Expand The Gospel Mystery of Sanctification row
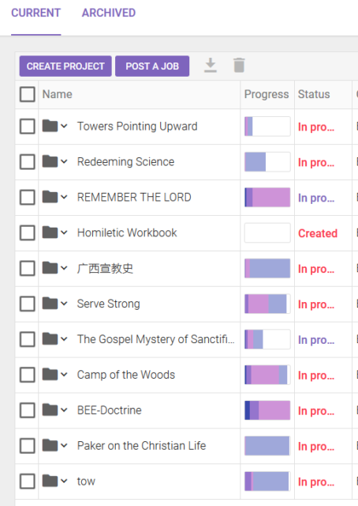This screenshot has width=358, height=506. 64,339
